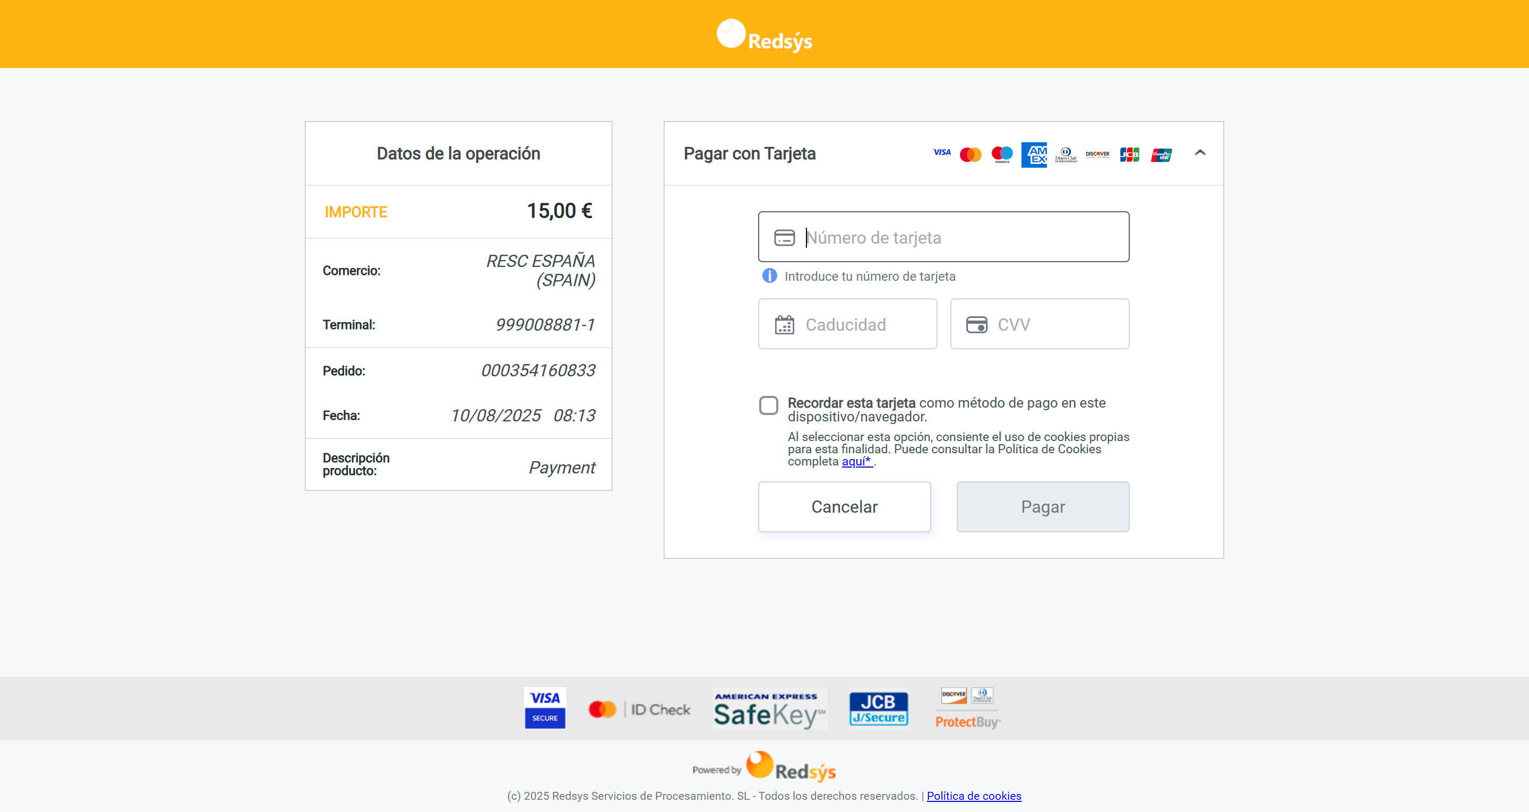The height and width of the screenshot is (812, 1529).
Task: Click the Mastercard logo icon
Action: pos(970,155)
